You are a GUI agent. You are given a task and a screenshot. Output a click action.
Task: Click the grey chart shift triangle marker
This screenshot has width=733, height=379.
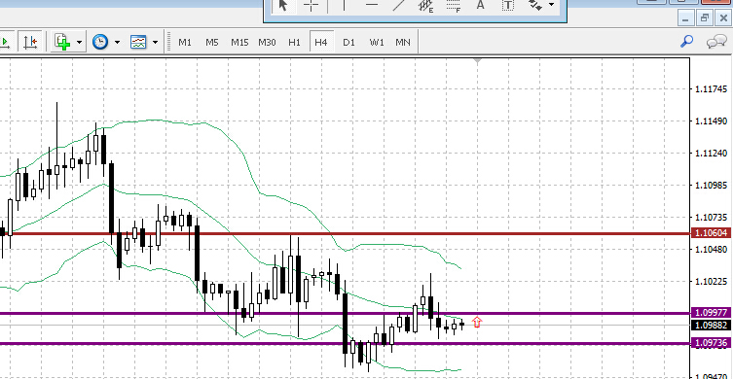point(477,61)
